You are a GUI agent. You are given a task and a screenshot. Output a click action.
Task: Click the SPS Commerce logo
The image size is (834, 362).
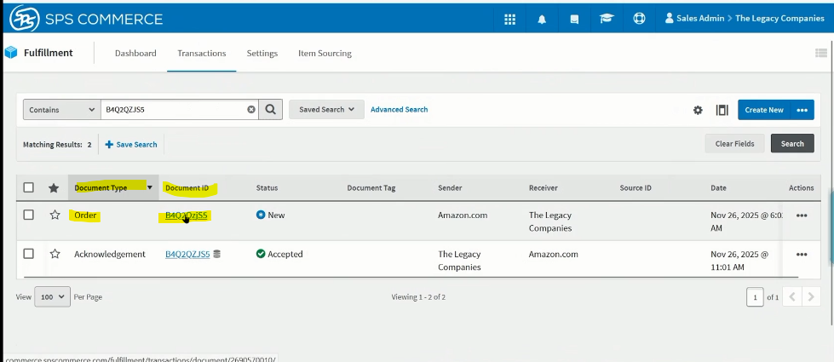86,19
